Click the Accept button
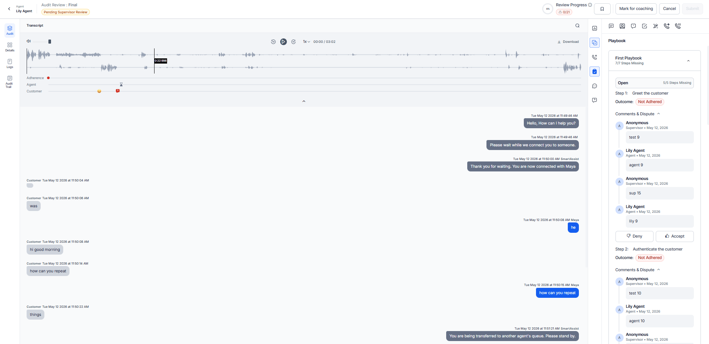 click(x=675, y=236)
